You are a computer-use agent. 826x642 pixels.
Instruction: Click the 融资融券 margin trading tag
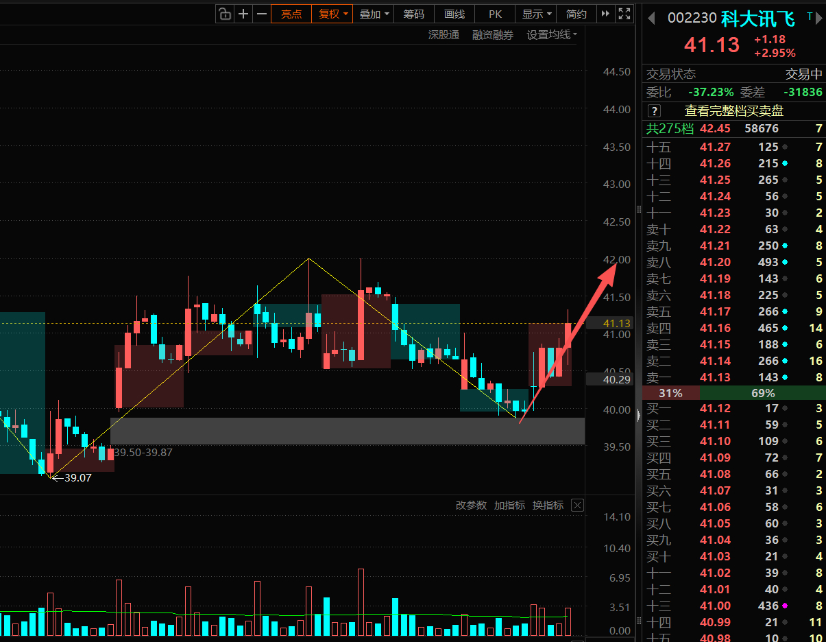click(x=493, y=34)
